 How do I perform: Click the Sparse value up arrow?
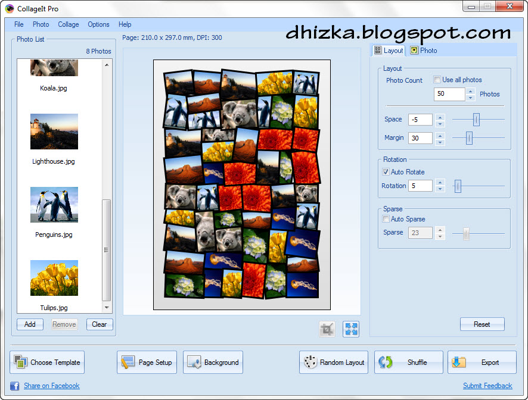click(440, 229)
